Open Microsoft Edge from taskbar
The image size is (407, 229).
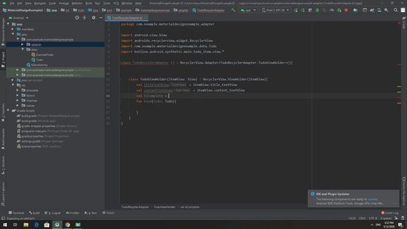[x=36, y=225]
